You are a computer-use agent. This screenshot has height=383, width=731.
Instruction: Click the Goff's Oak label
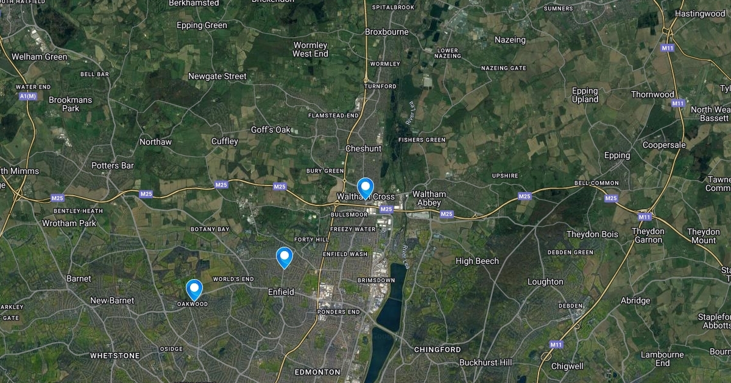271,129
